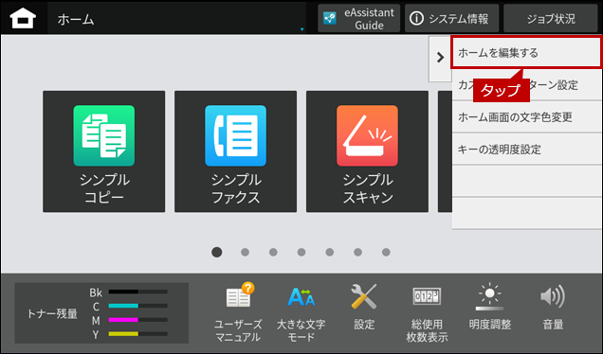Open the シンプルコピー tile
This screenshot has height=354, width=603.
(x=104, y=151)
